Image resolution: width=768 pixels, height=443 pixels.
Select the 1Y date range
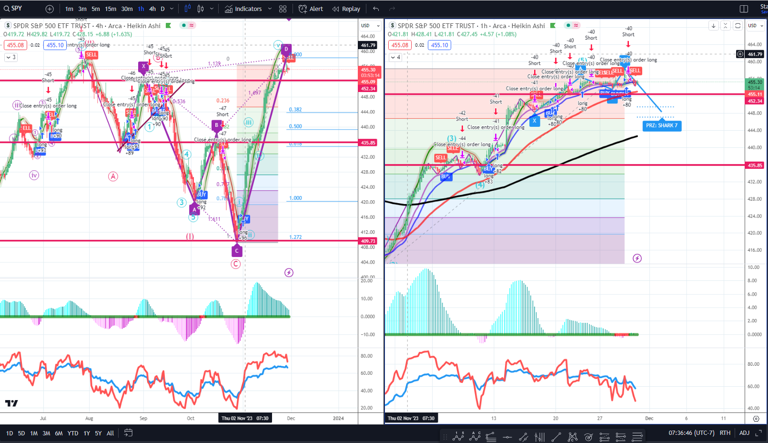[87, 433]
